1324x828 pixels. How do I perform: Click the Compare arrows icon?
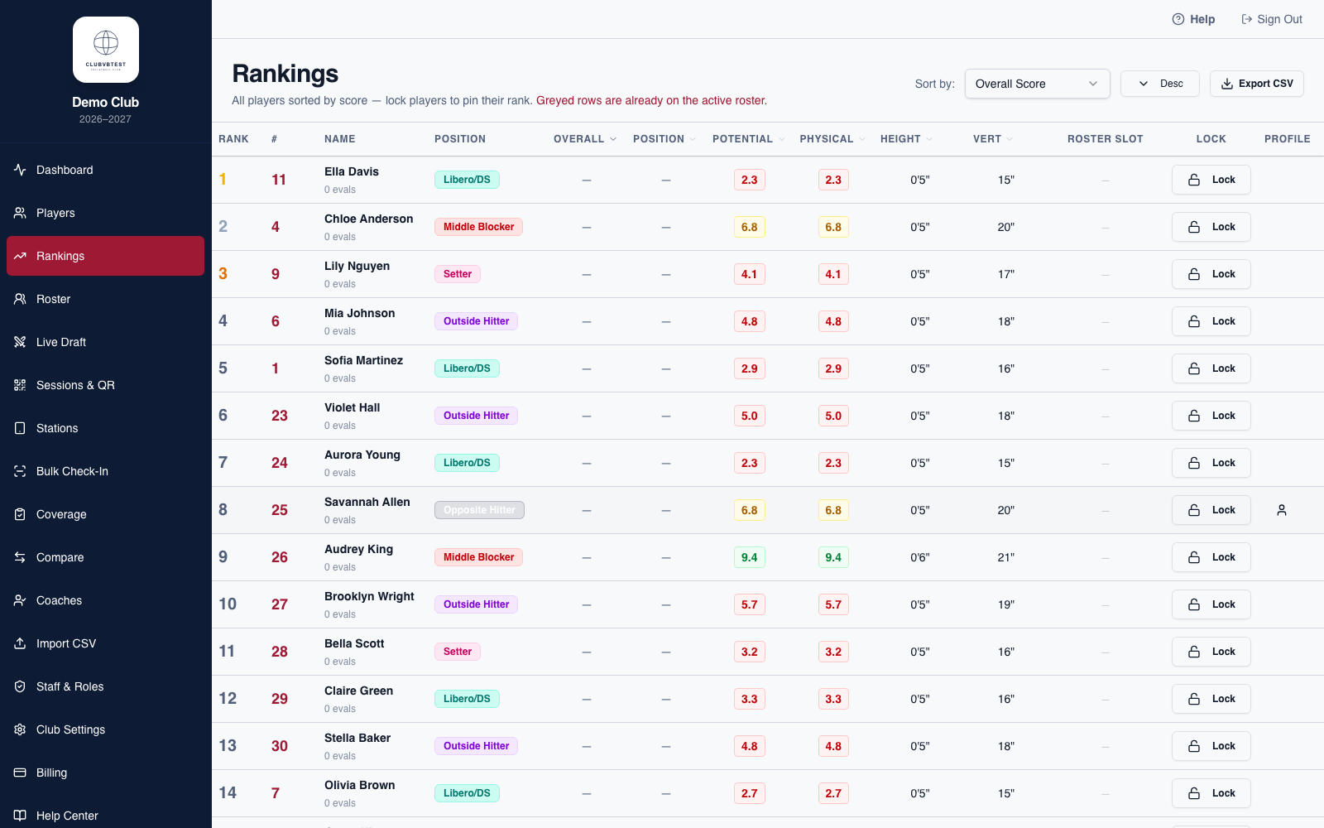pos(20,557)
